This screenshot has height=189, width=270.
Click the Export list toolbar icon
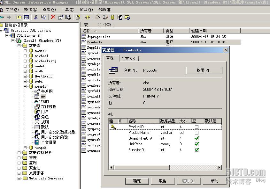coord(68,17)
